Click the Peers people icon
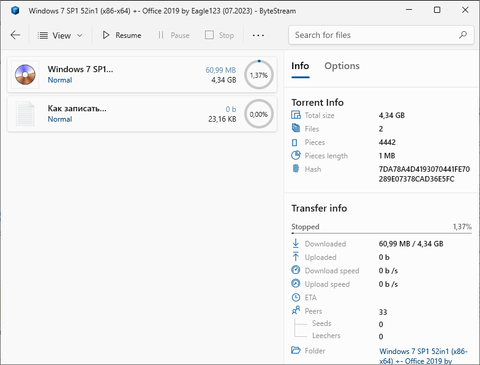 tap(296, 311)
